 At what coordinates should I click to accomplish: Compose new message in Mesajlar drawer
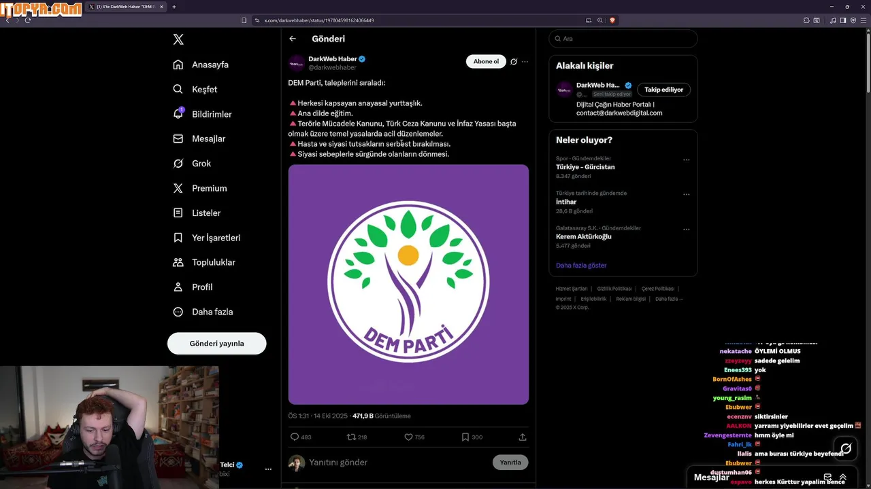coord(827,477)
